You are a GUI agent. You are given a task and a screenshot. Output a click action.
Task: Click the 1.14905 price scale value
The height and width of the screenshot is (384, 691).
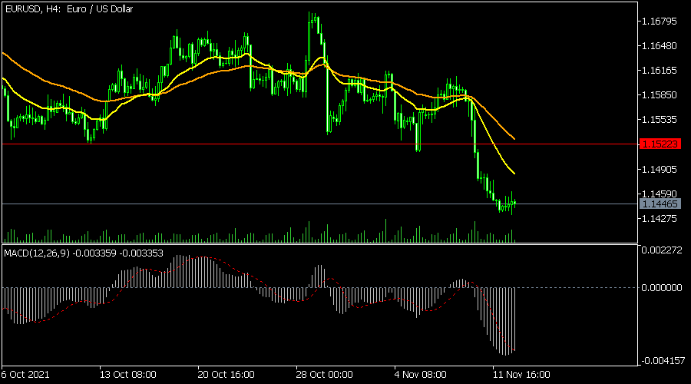tap(660, 169)
